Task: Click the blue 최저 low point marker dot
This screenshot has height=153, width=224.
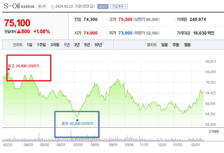Action: pos(77,120)
